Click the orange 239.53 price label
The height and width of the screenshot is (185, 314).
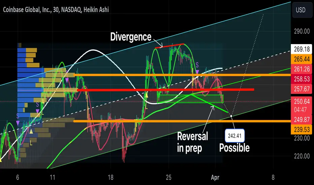pyautogui.click(x=302, y=129)
